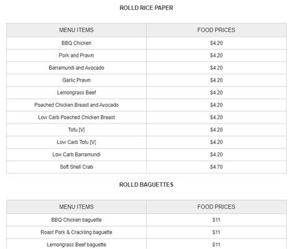The image size is (293, 249).
Task: Click the Garlic Prawn item
Action: click(77, 80)
